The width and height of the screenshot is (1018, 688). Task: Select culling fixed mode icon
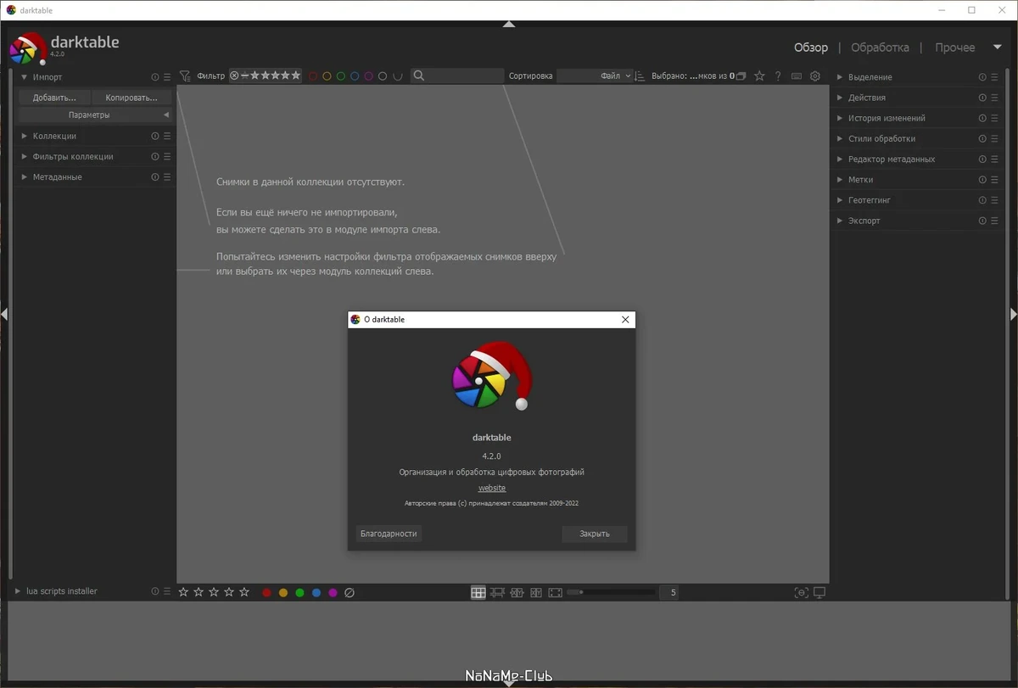click(517, 592)
